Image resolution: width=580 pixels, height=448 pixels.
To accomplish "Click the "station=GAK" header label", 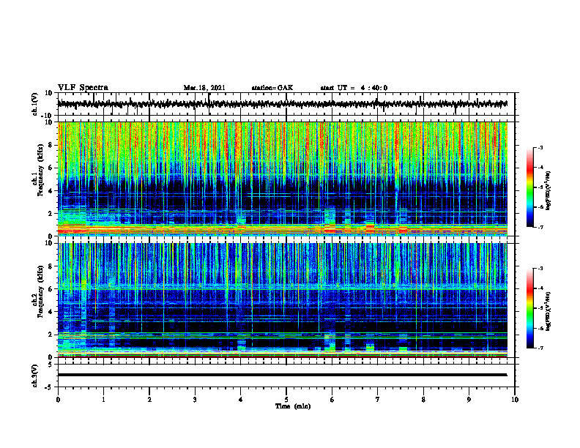I will point(272,88).
